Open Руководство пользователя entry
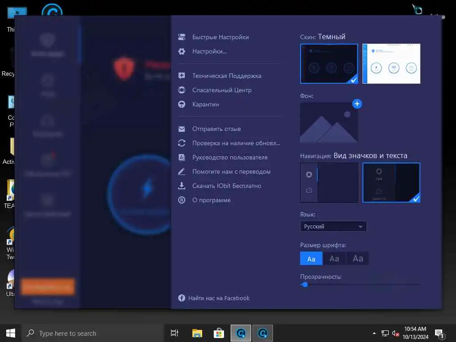 (x=230, y=157)
